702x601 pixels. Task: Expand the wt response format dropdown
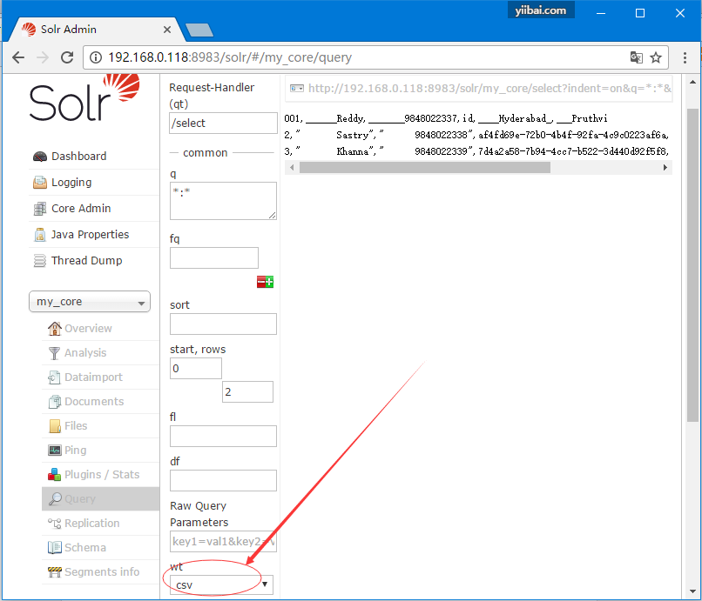pyautogui.click(x=221, y=584)
